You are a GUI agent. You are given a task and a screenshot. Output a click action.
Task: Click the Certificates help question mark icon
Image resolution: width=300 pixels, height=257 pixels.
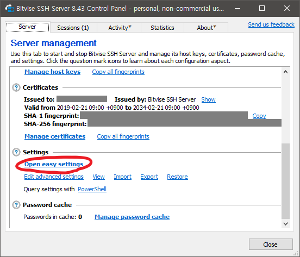(x=16, y=87)
